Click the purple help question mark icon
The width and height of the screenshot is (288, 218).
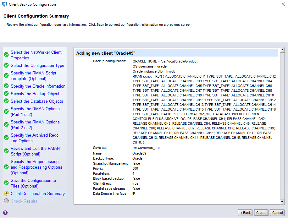pos(5,213)
